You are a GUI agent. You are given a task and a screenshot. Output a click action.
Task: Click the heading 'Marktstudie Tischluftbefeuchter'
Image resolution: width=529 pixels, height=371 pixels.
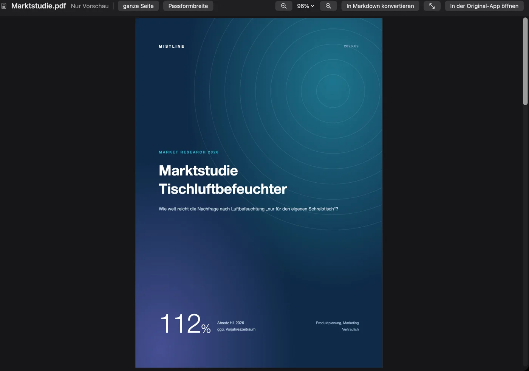(223, 180)
